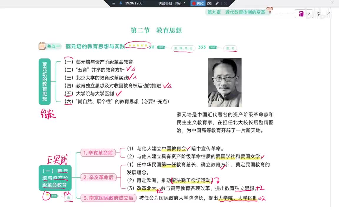Click outline item (四) 教育独立思想及对收回教育权运动的推进
This screenshot has width=339, height=212.
pos(113,86)
